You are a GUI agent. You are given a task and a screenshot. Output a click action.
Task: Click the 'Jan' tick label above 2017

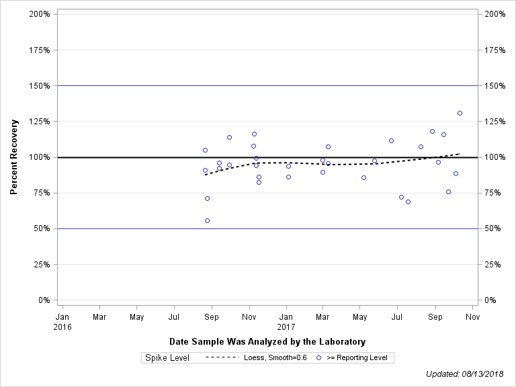(286, 317)
